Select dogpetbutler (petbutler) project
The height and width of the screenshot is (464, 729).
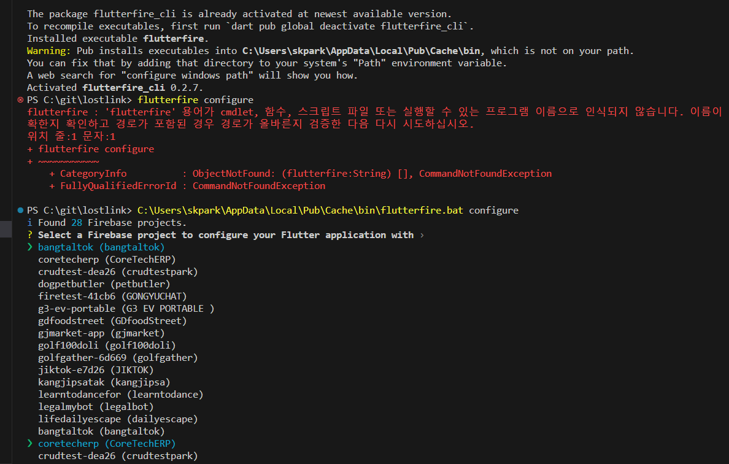pyautogui.click(x=104, y=284)
